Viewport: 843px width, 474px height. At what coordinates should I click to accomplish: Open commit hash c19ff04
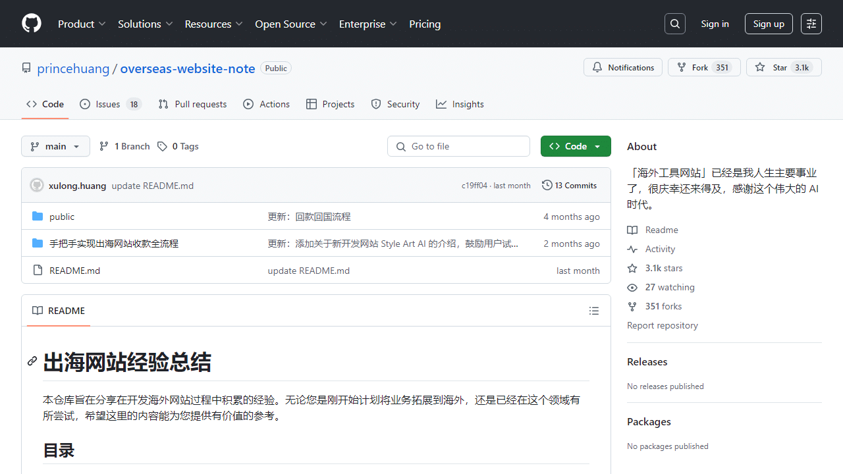474,186
